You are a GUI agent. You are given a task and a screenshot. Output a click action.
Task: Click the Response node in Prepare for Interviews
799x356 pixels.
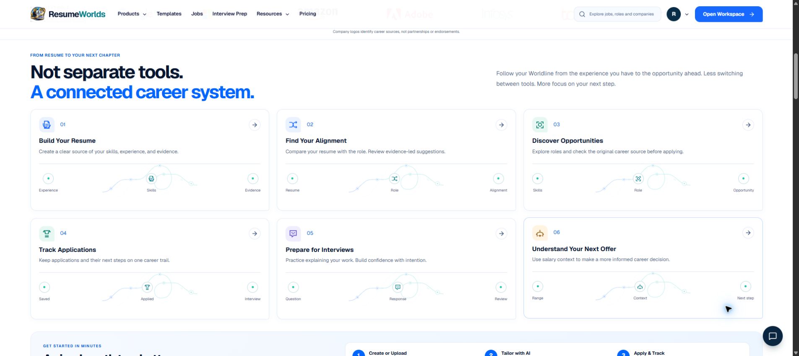click(x=398, y=288)
